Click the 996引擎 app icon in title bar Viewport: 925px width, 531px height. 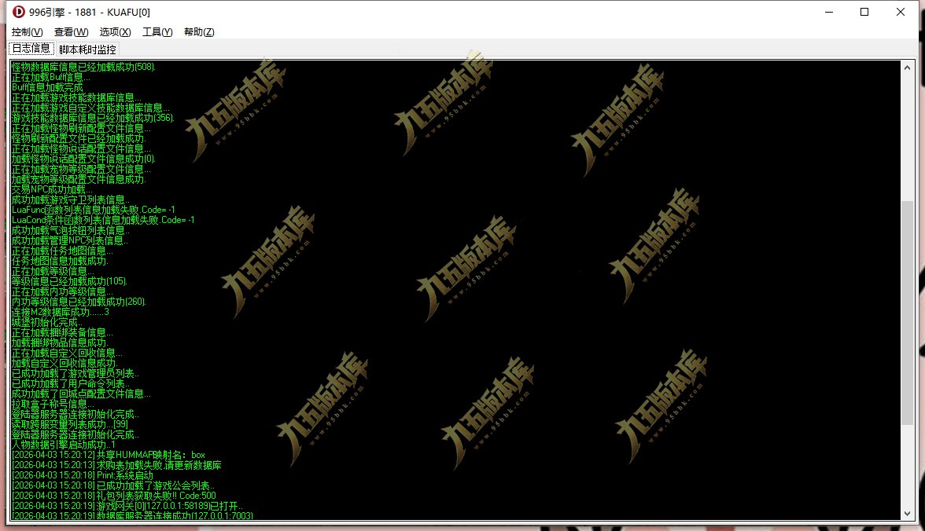point(19,12)
